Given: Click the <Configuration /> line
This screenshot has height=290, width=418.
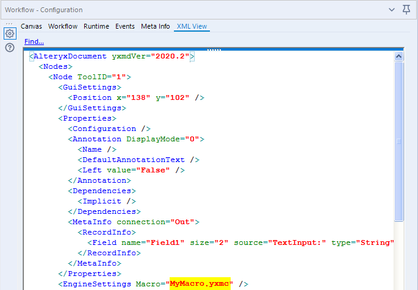Looking at the screenshot, I should [x=109, y=129].
